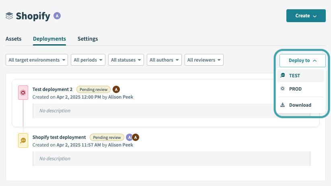Click the Shopify project stack icon
The height and width of the screenshot is (186, 331).
9,16
